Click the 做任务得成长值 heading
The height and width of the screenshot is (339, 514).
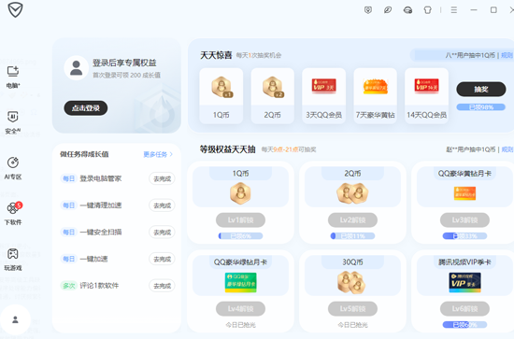(x=84, y=154)
